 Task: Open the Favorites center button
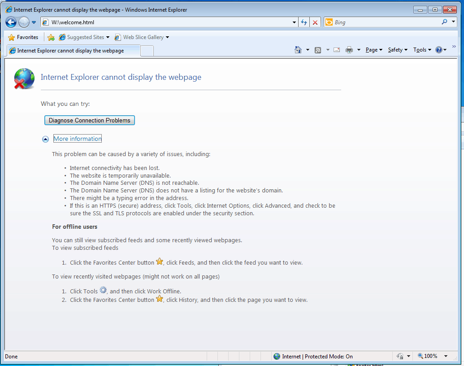[x=23, y=37]
